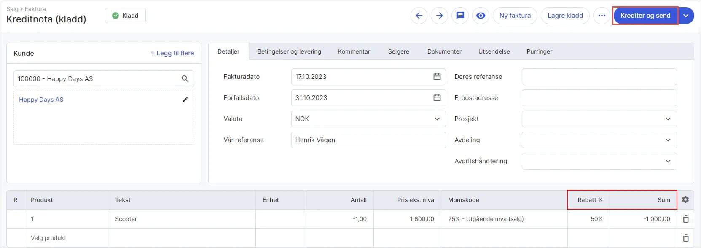Expand arrow beside Krediter og send

coord(686,16)
